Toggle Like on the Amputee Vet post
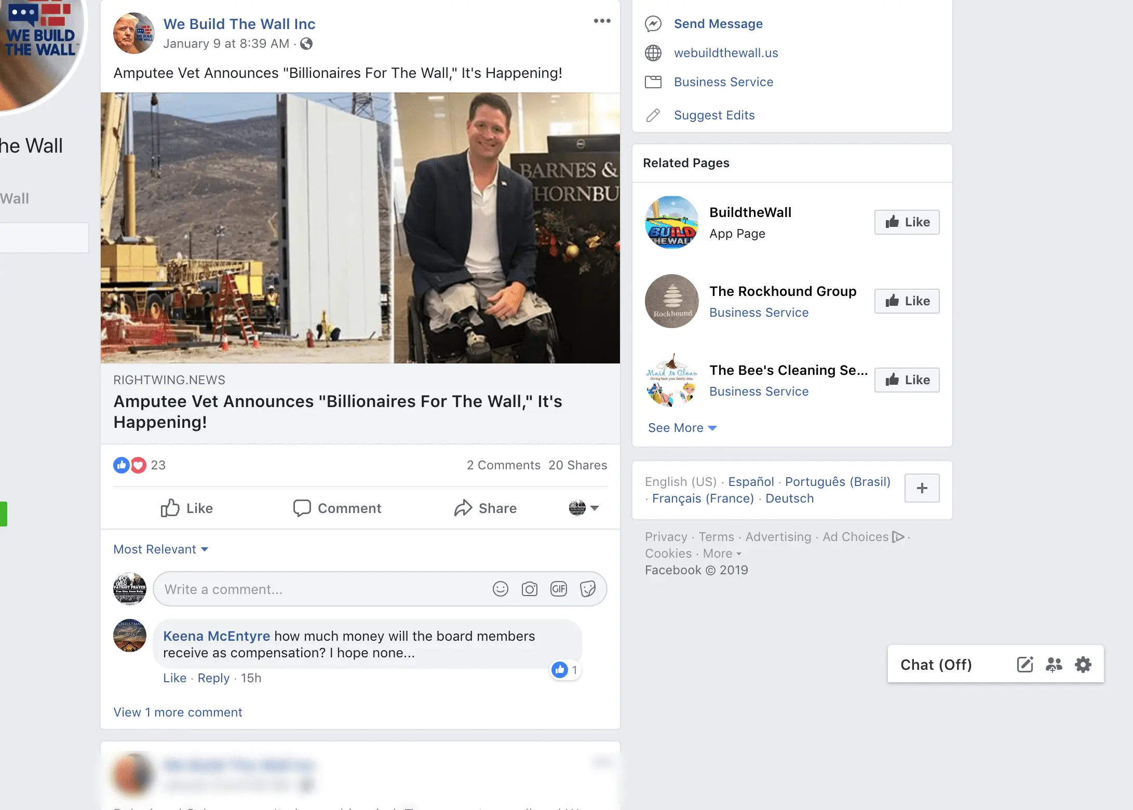This screenshot has height=810, width=1133. (x=187, y=508)
